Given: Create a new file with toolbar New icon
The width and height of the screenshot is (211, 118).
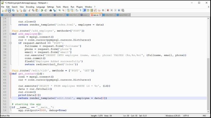Looking at the screenshot, I should tap(2, 10).
